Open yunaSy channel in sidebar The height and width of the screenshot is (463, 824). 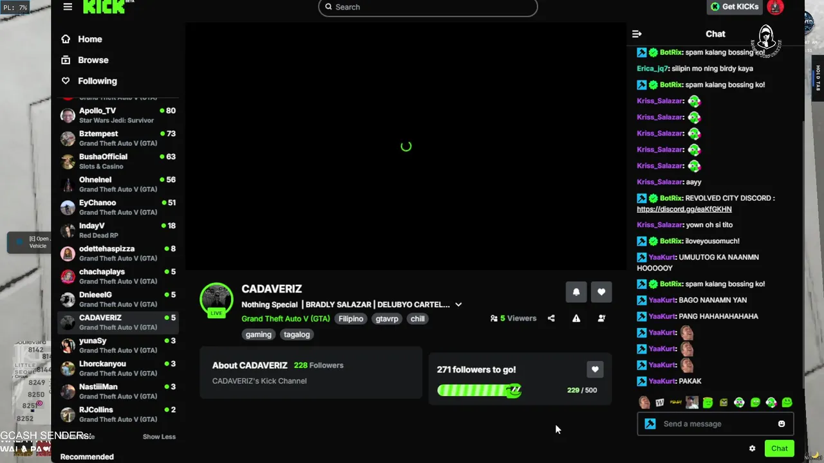(x=118, y=345)
